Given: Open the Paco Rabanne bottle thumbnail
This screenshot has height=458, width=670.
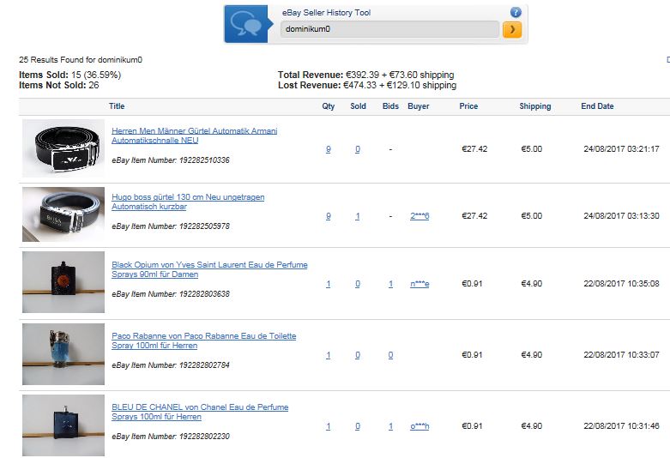Looking at the screenshot, I should point(63,354).
